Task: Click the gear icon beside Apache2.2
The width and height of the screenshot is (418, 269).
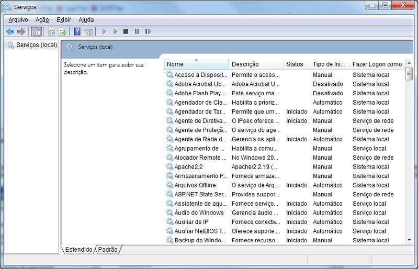Action: (170, 166)
